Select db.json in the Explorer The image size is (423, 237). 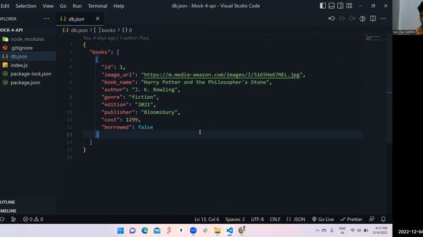(28, 57)
